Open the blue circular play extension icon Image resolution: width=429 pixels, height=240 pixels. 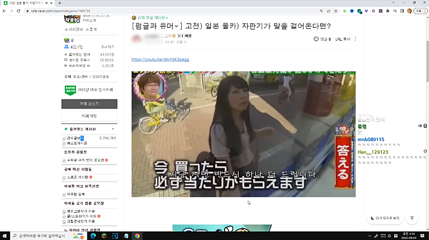(352, 11)
